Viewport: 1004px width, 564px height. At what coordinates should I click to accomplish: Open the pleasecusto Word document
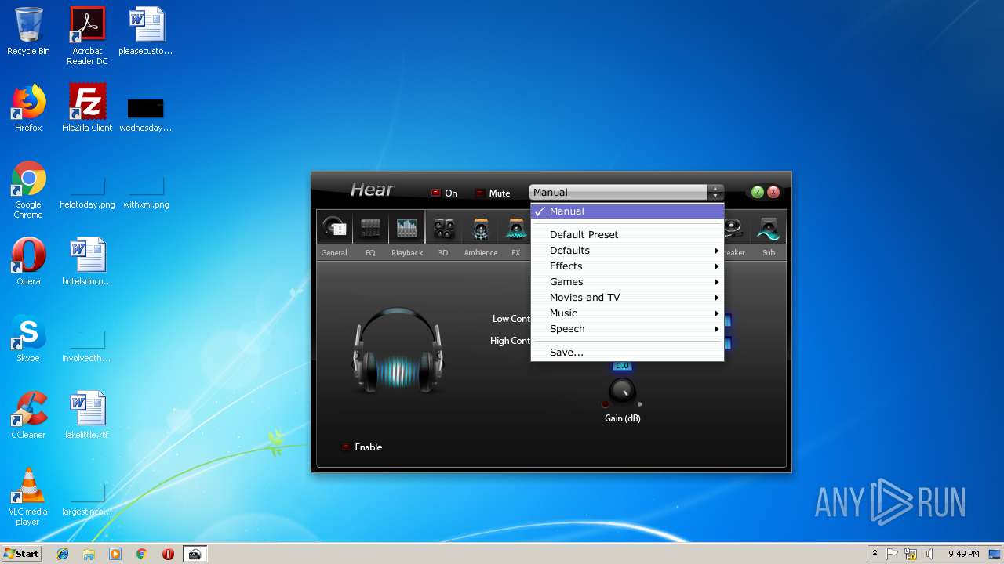coord(146,31)
